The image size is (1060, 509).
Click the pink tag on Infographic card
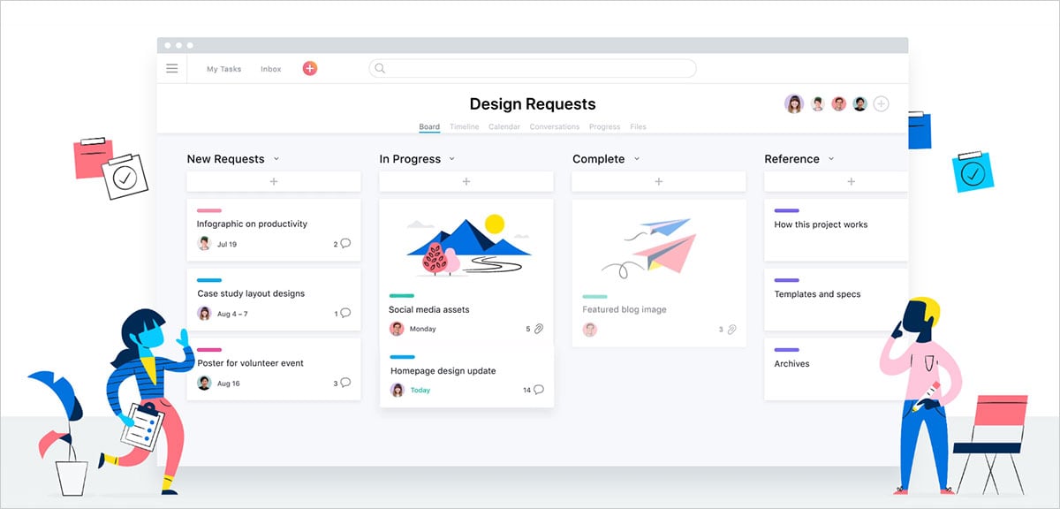[x=209, y=210]
